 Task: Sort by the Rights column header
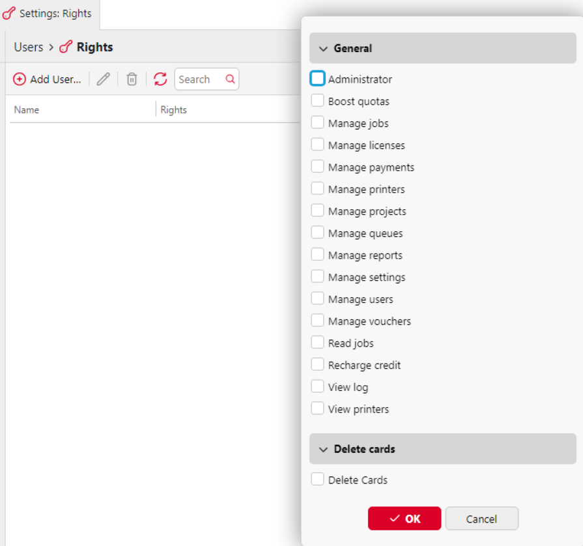pos(173,110)
